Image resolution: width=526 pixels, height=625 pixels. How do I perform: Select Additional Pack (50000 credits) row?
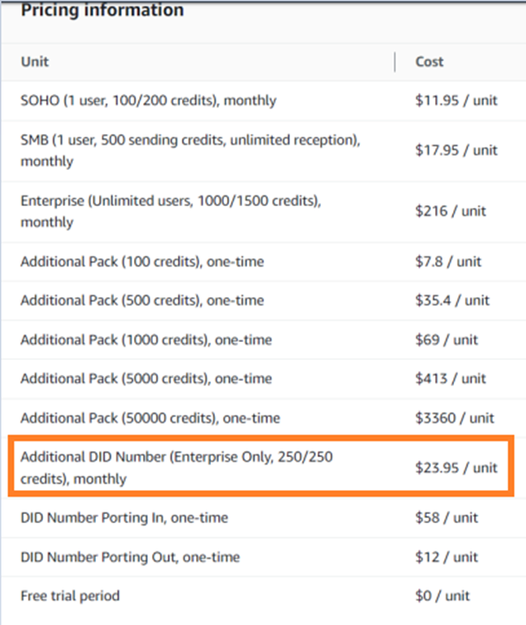[x=263, y=418]
